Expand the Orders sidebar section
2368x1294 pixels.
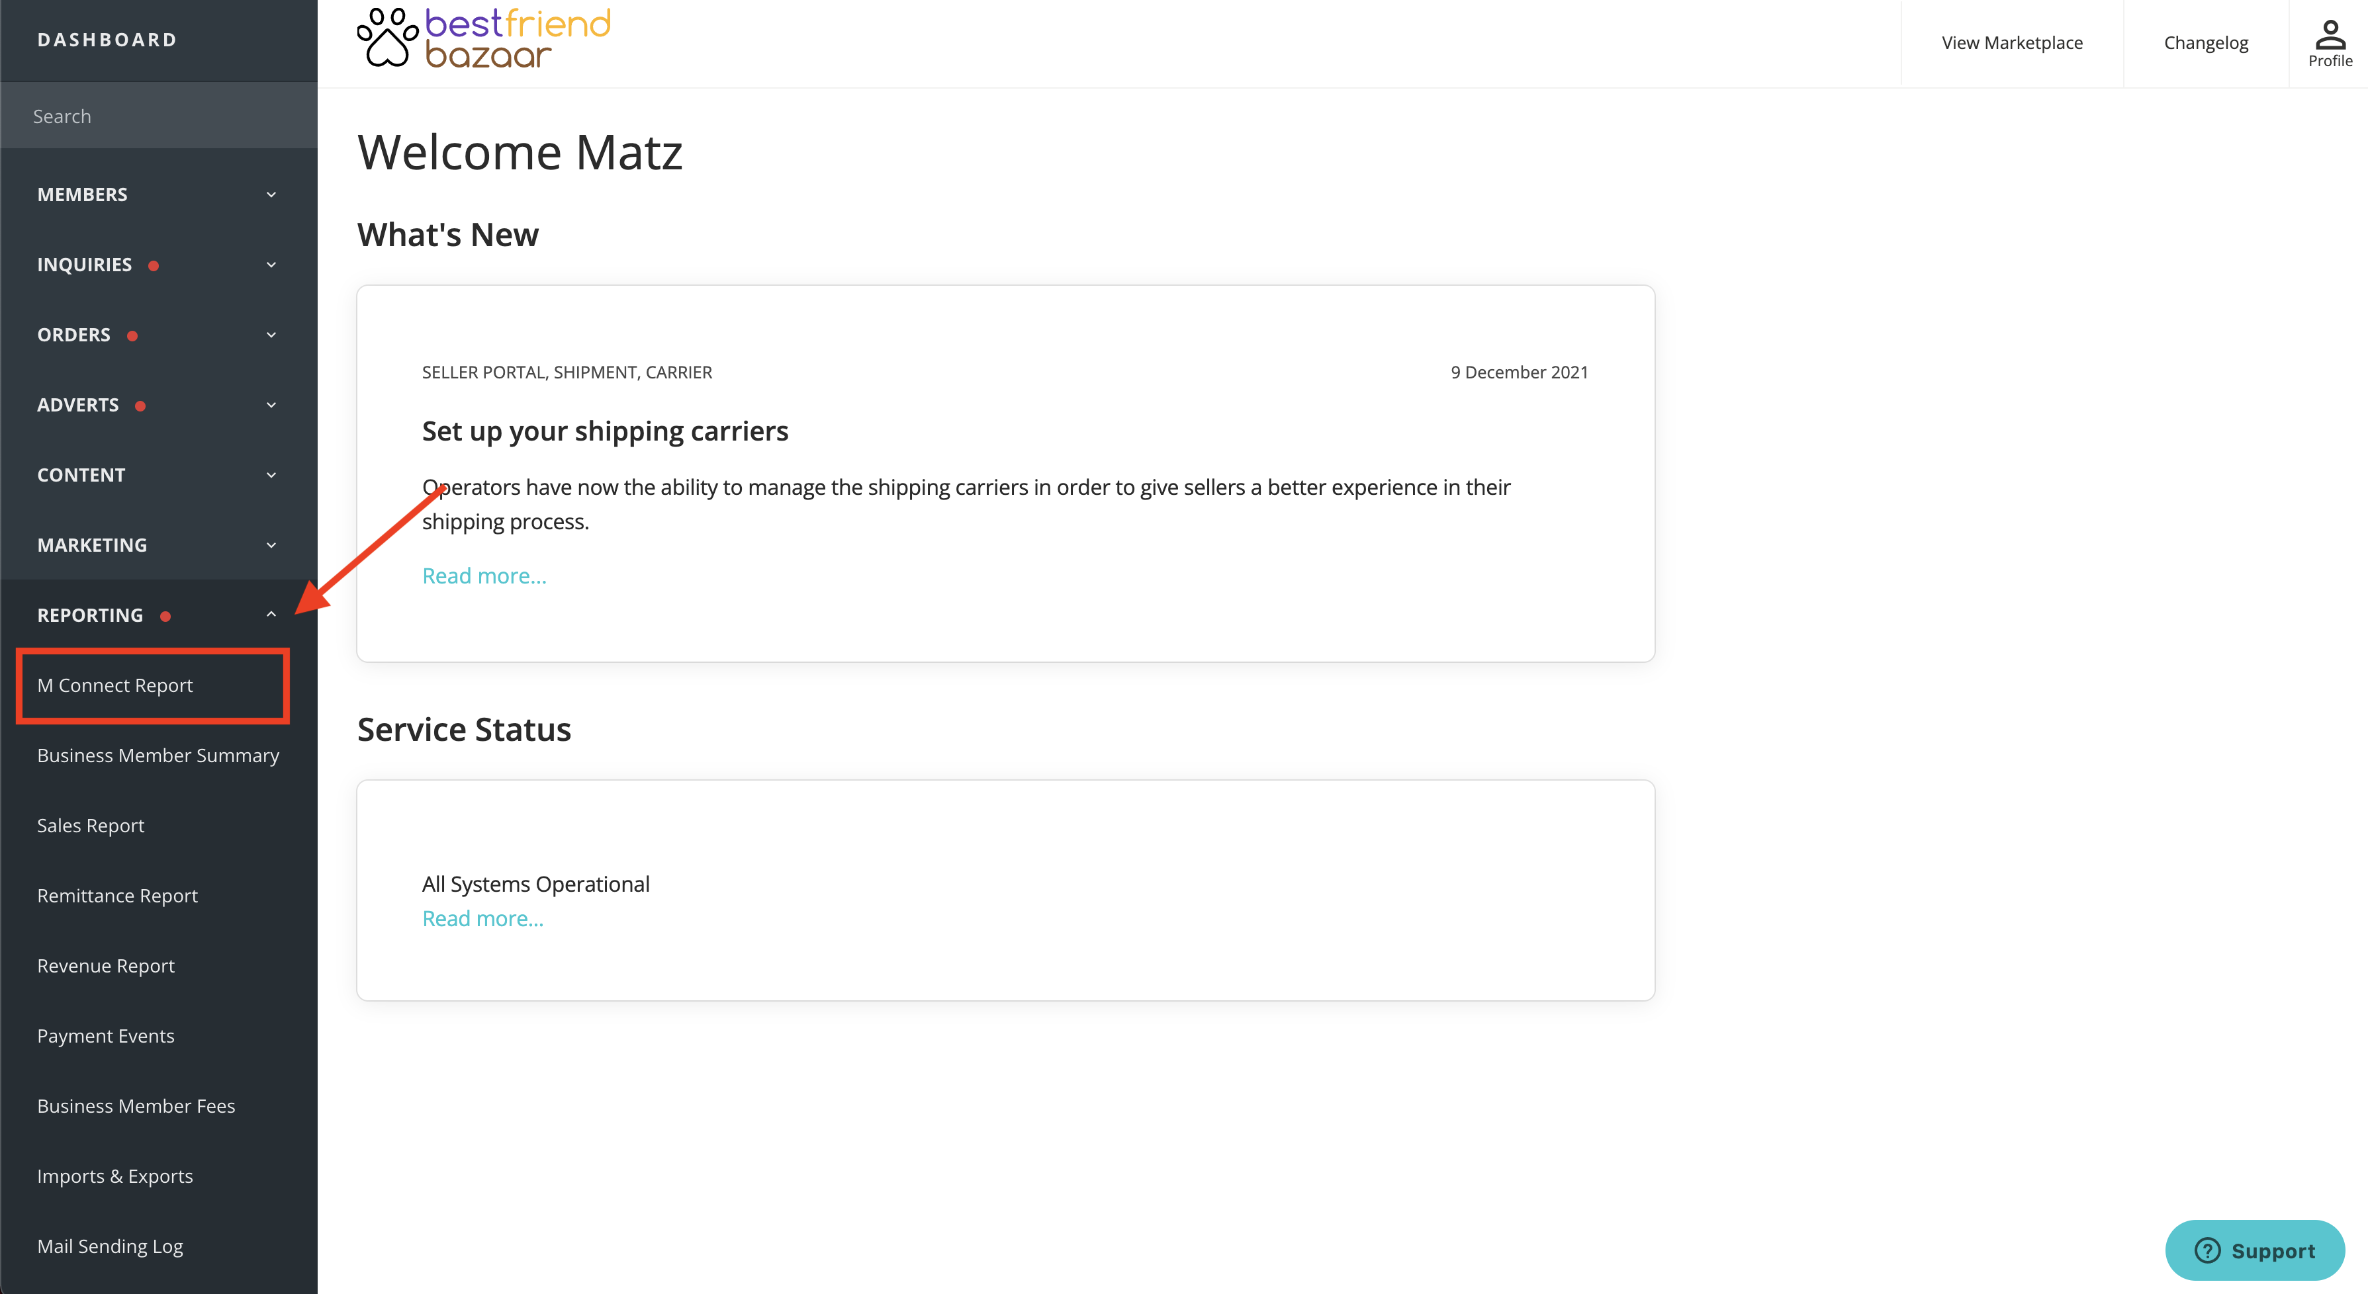pos(158,335)
